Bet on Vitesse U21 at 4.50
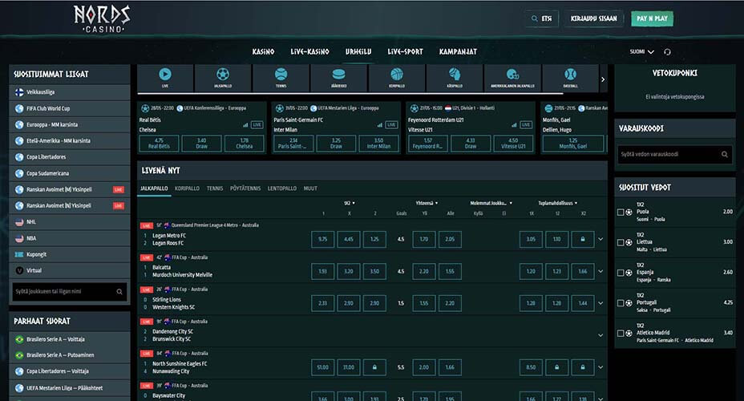This screenshot has height=401, width=744. click(513, 144)
